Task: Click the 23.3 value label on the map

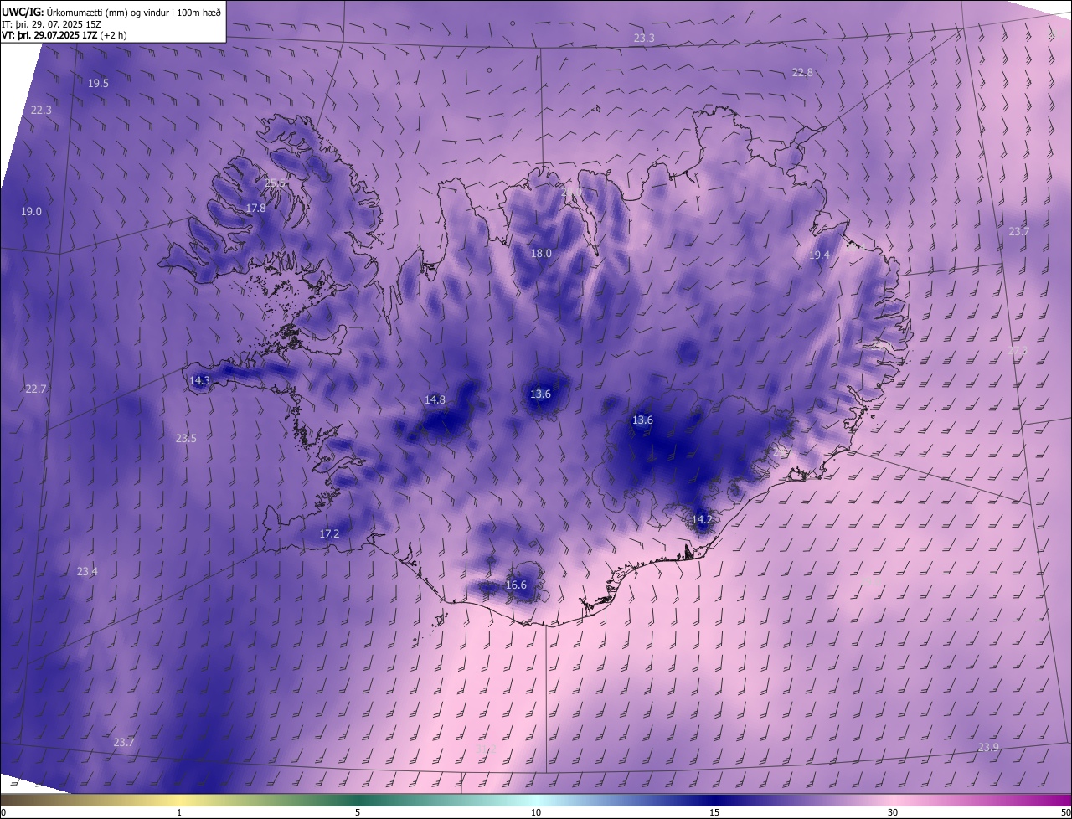Action: tap(644, 39)
